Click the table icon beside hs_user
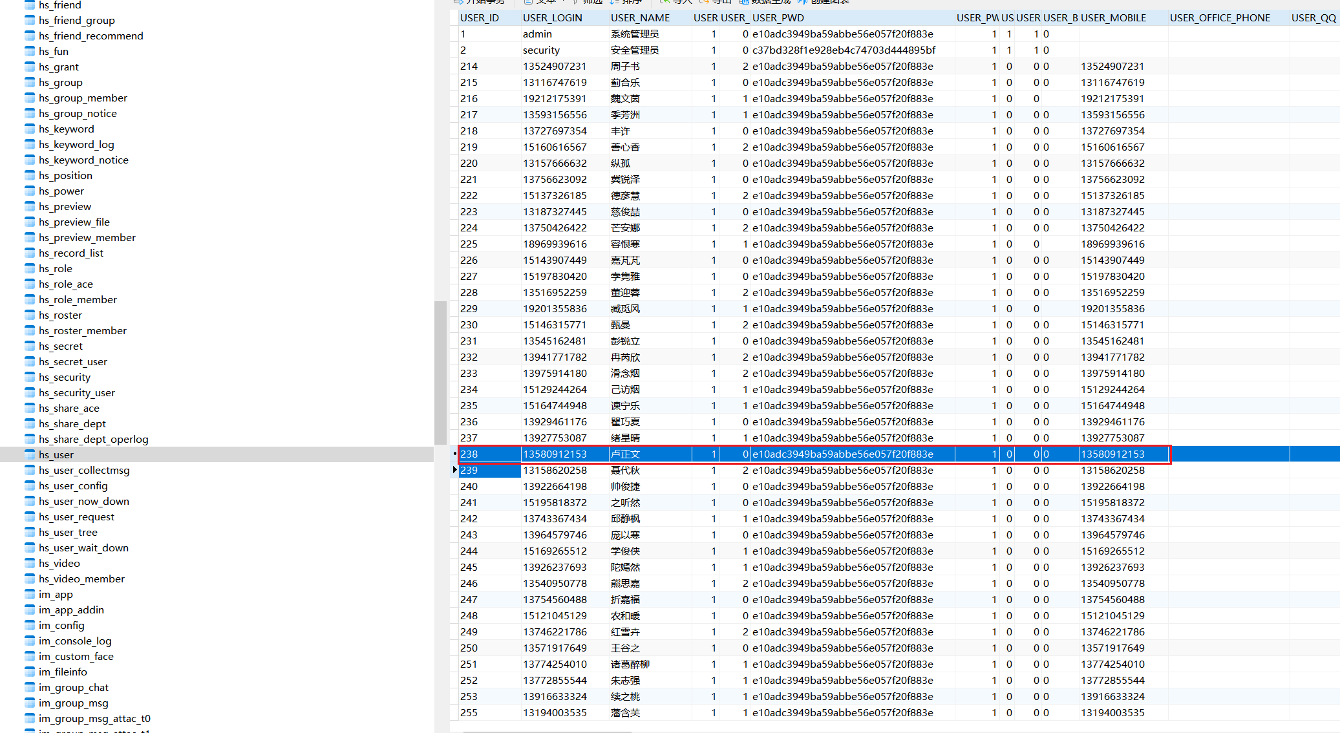 pyautogui.click(x=30, y=454)
